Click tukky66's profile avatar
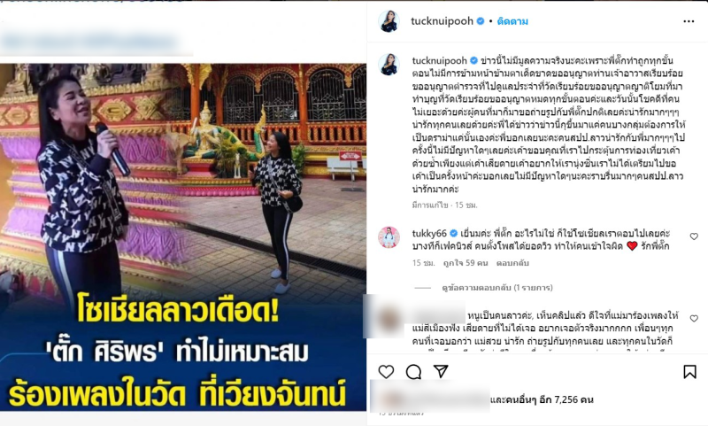 [389, 237]
